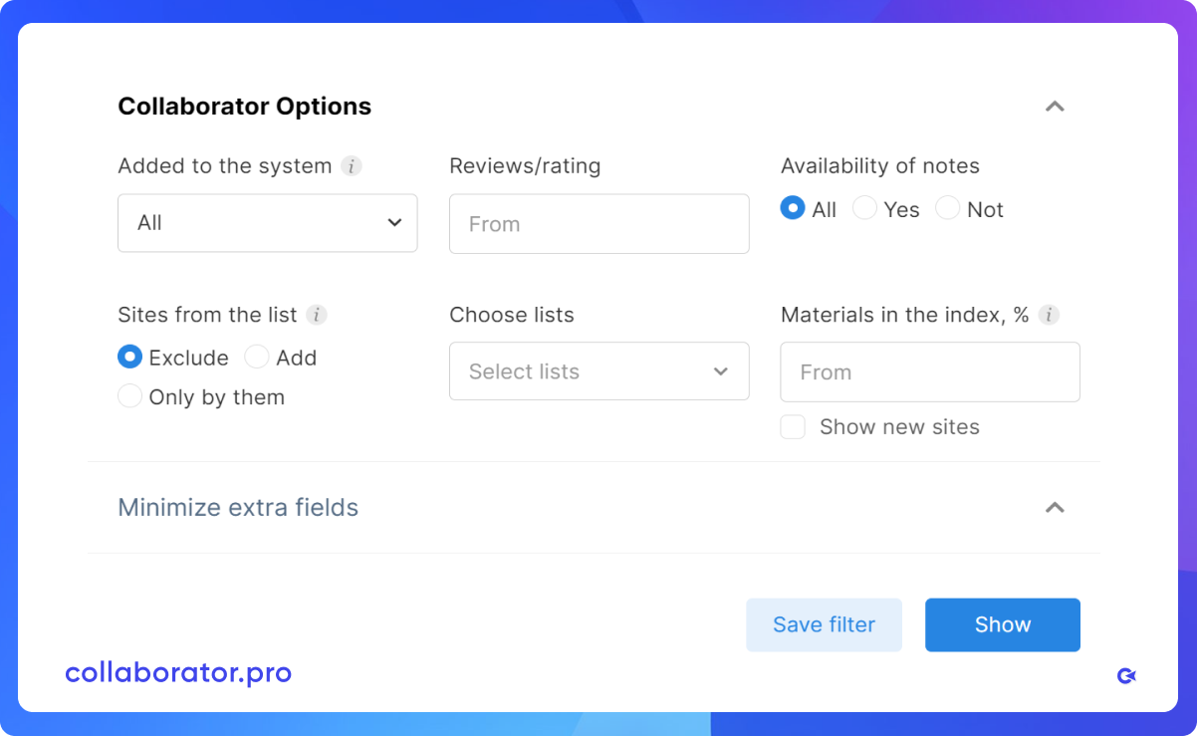The image size is (1197, 736).
Task: Click the Save filter button
Action: (x=824, y=624)
